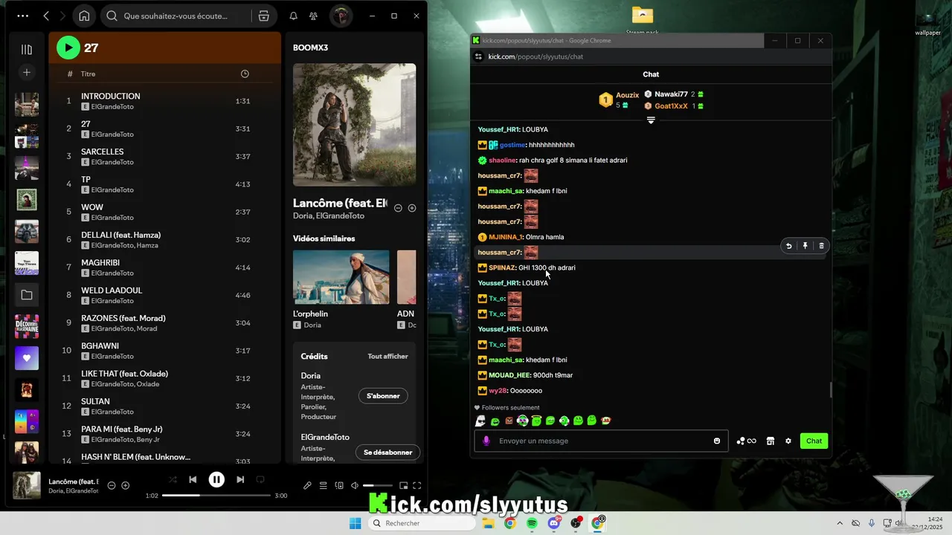Follow Doria with S'abonner button
The image size is (952, 535).
383,396
